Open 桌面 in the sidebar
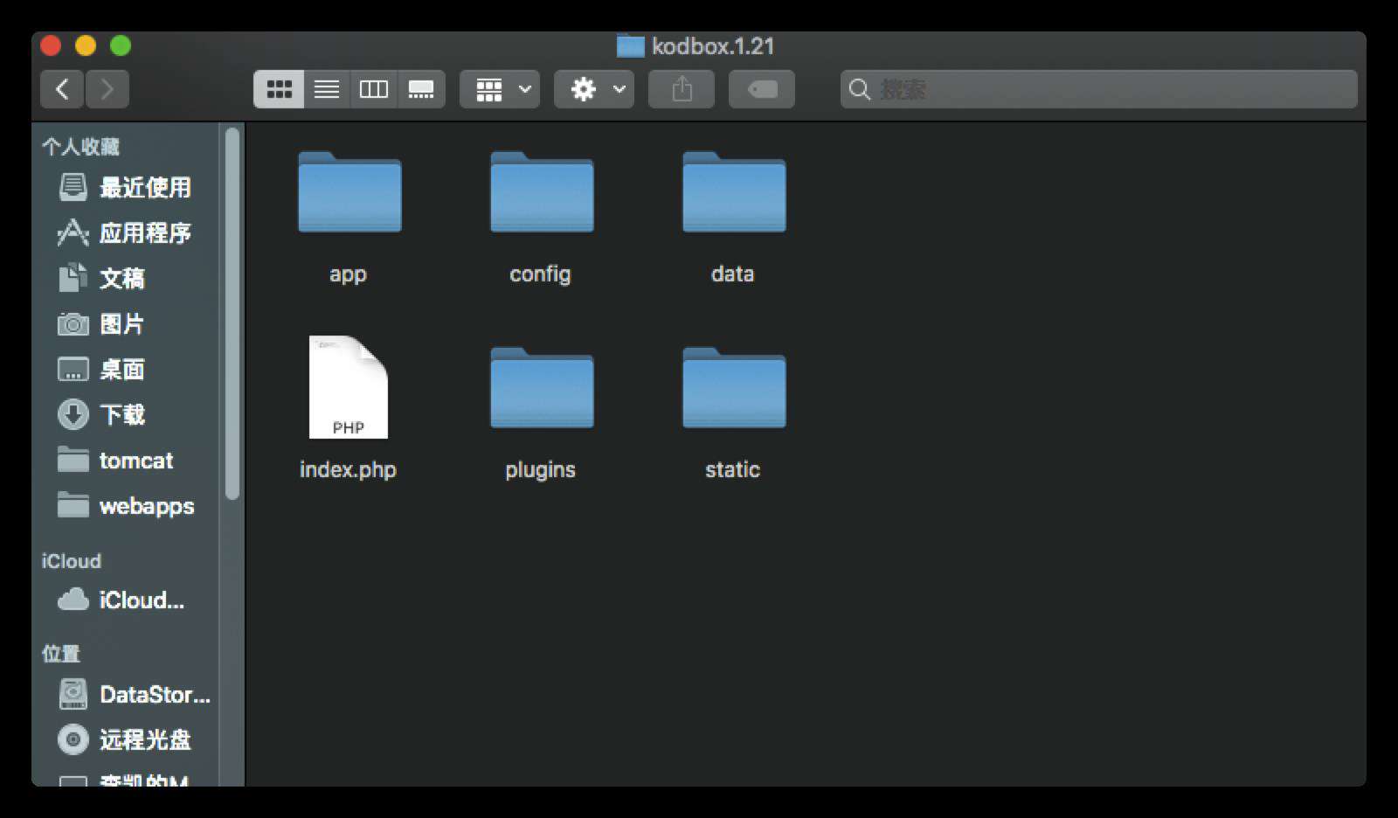 tap(125, 369)
